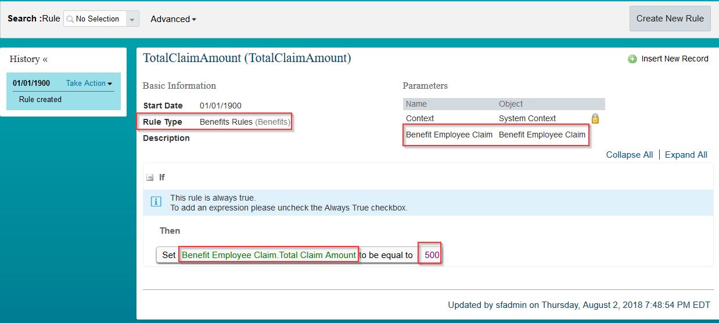Click the "Updated by sfadmin" timestamp text
The height and width of the screenshot is (323, 719).
(579, 305)
